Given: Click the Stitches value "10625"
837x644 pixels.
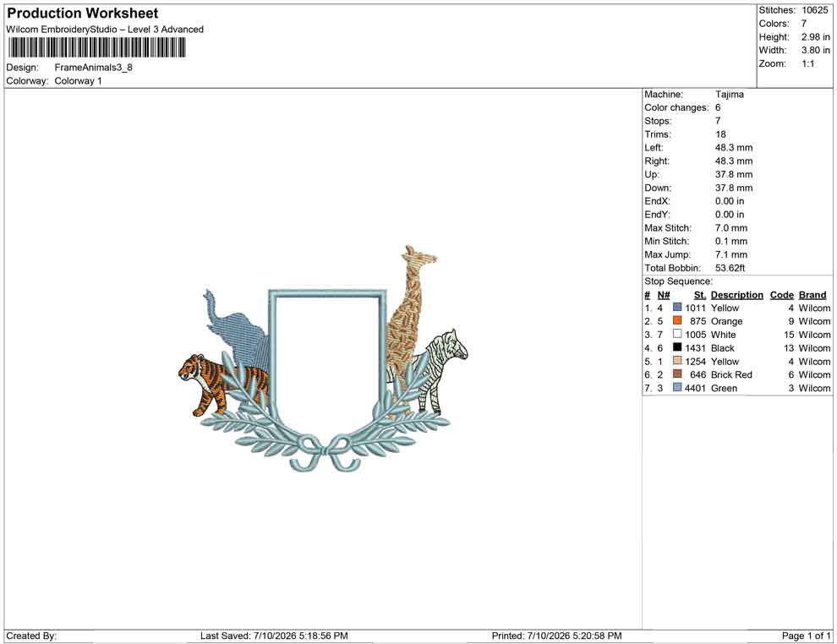Looking at the screenshot, I should [x=814, y=10].
